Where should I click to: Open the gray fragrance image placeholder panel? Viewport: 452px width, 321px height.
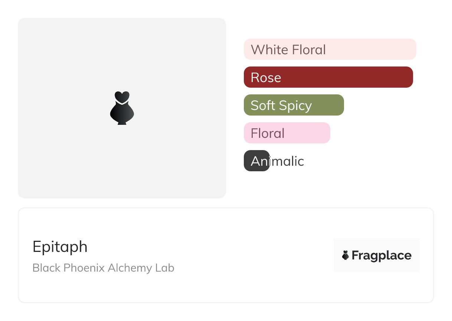[x=67, y=56]
